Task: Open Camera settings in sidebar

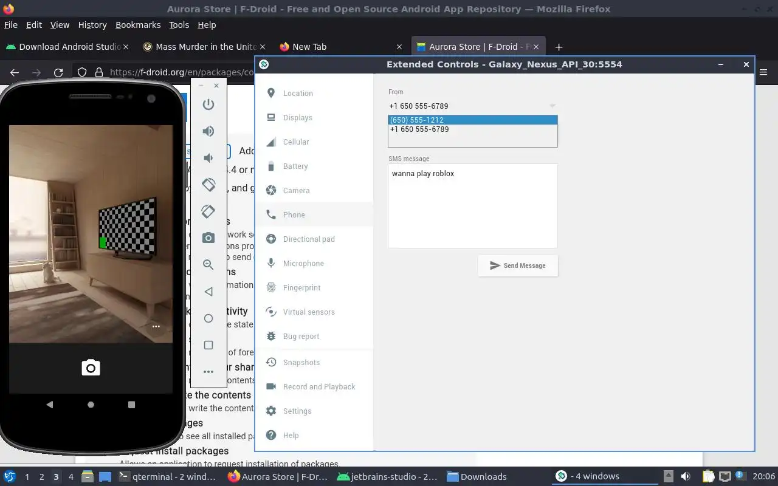Action: click(314, 190)
